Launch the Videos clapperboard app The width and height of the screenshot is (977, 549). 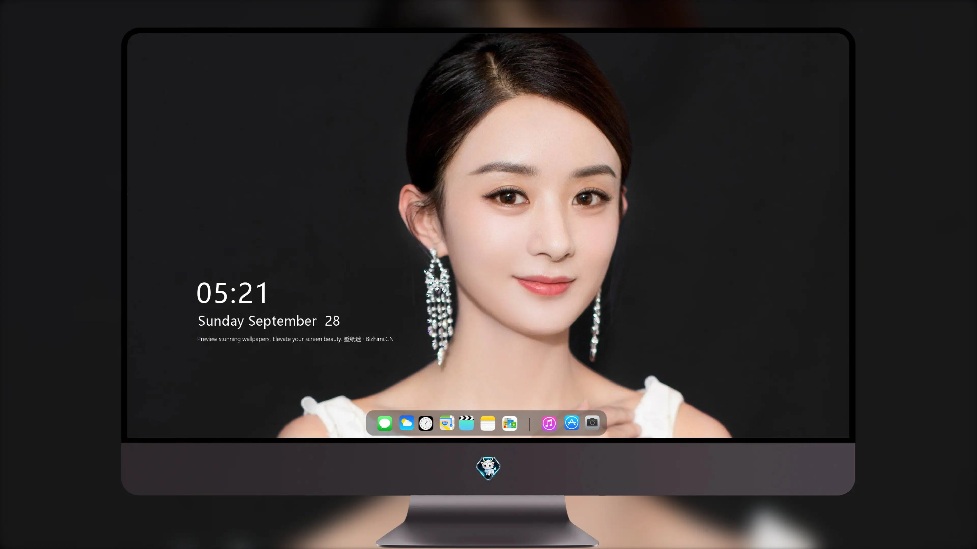(467, 423)
